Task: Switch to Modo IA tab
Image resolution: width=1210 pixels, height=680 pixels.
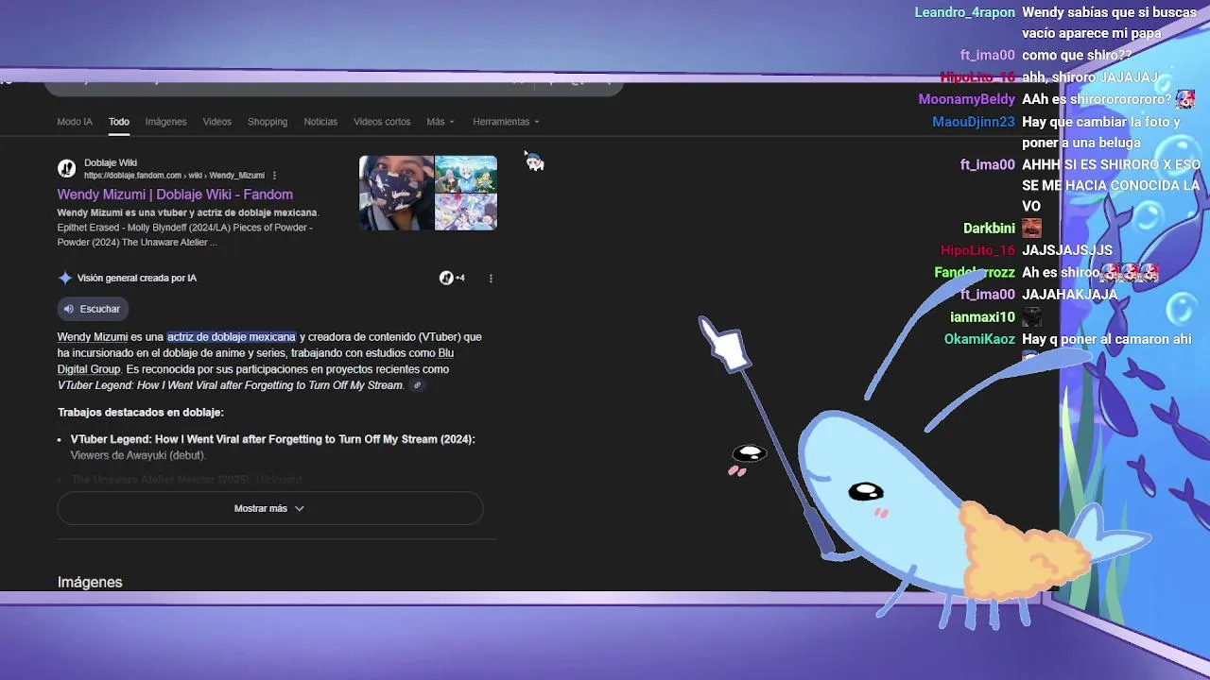Action: point(75,122)
